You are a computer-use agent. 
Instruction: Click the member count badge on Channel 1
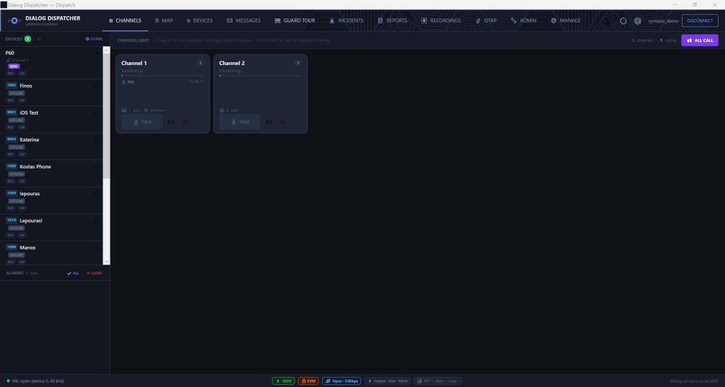(200, 63)
